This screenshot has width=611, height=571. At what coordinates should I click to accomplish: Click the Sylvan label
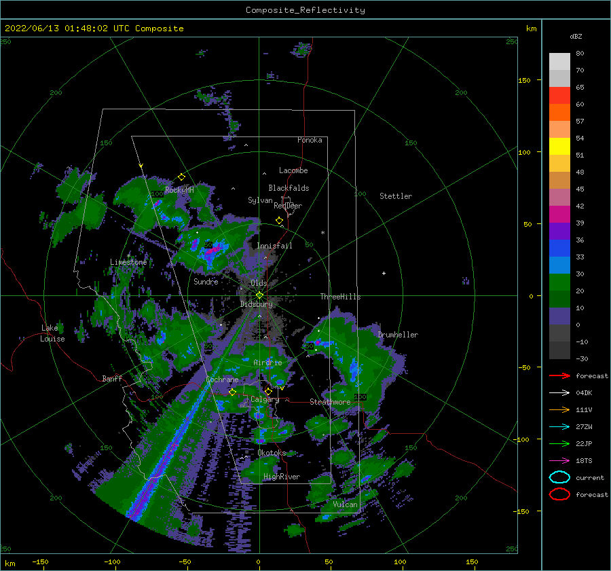point(260,200)
